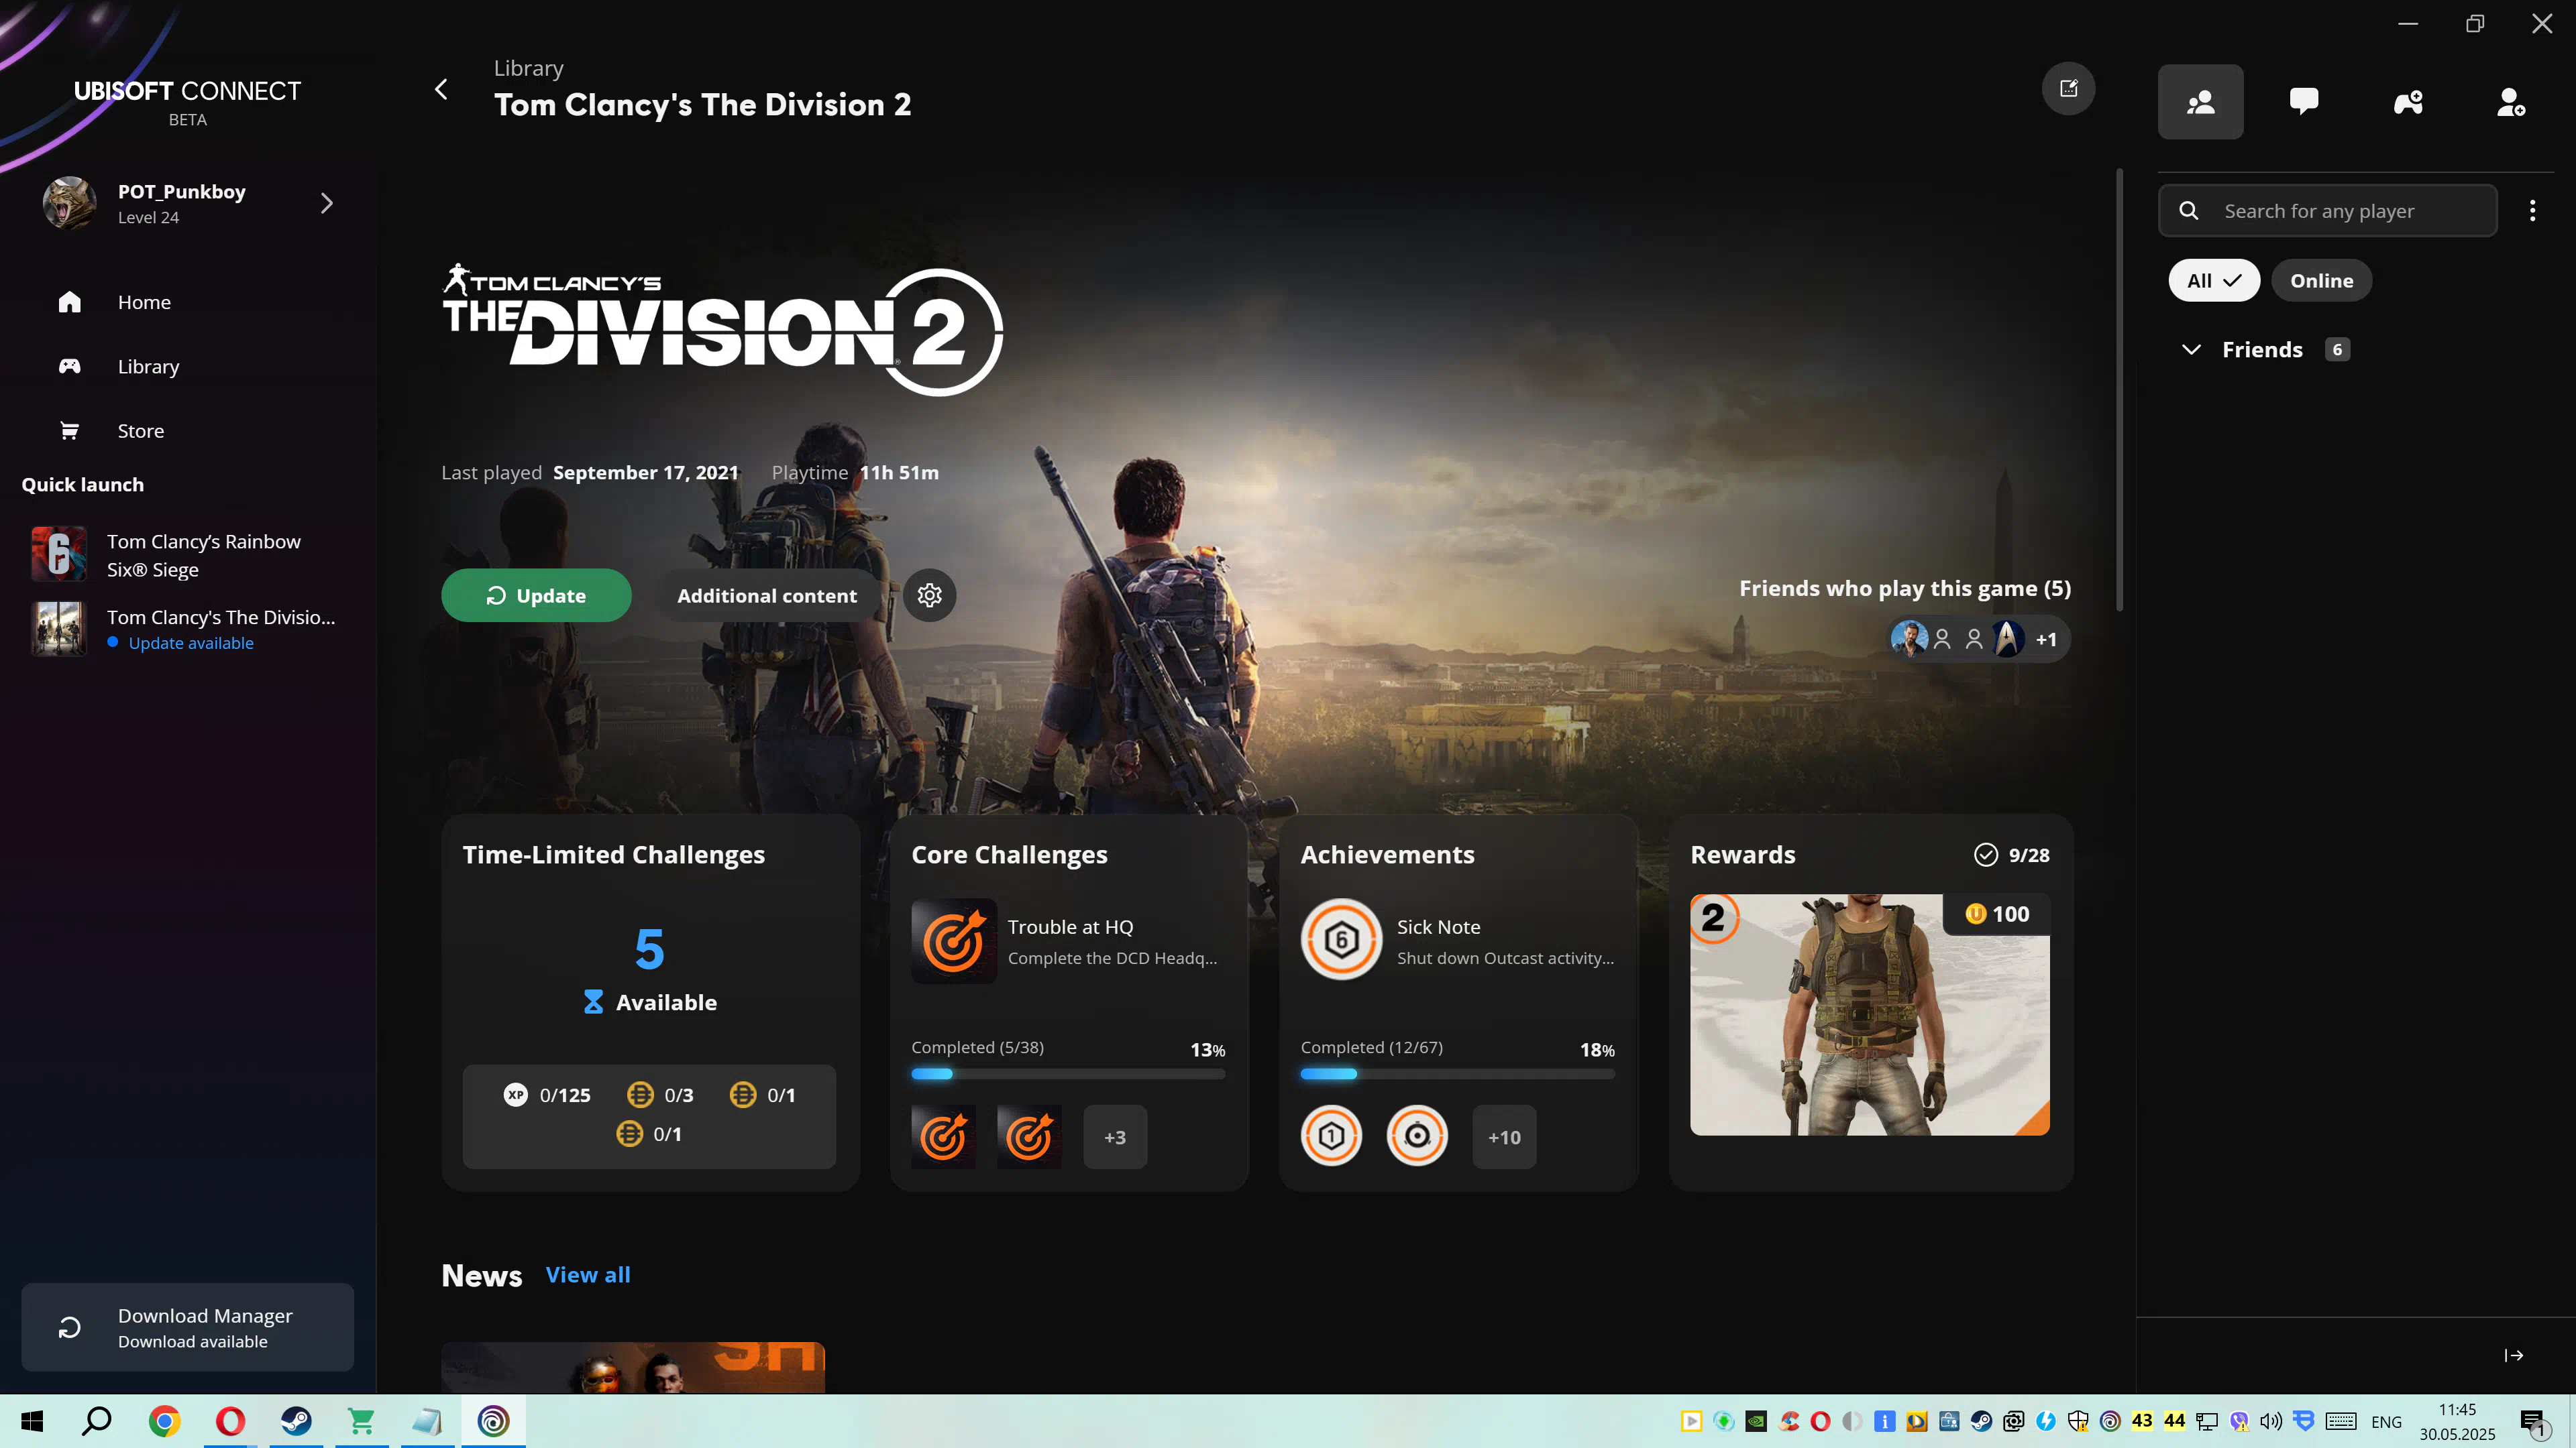This screenshot has height=1448, width=2576.
Task: Open Opera from the taskbar
Action: (x=230, y=1421)
